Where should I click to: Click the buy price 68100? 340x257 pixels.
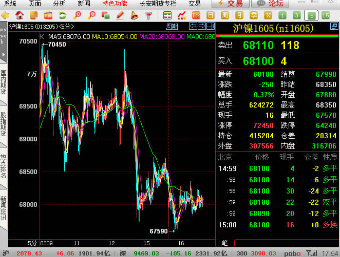point(258,61)
